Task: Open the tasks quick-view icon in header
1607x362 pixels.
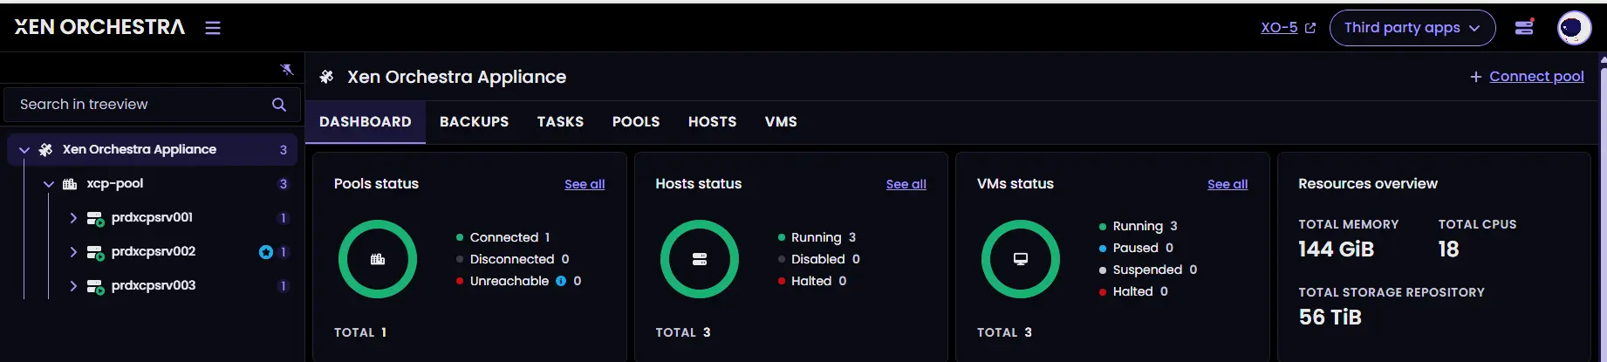Action: pos(1524,27)
